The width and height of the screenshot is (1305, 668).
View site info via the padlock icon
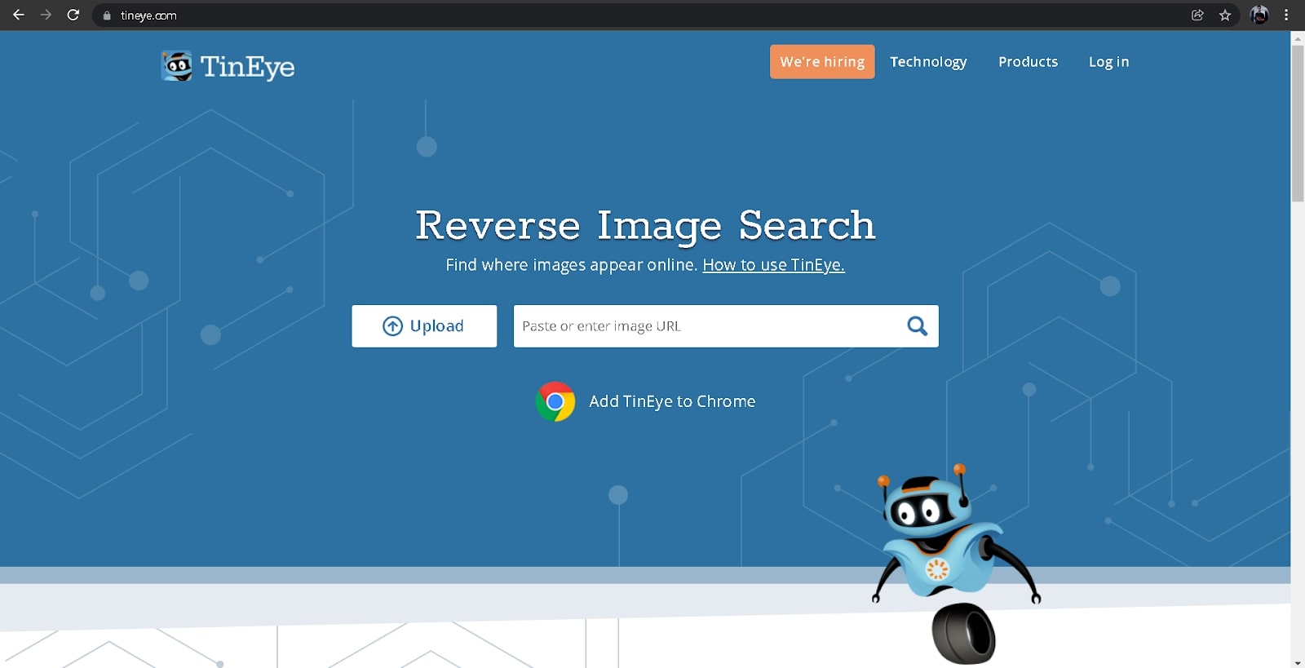(x=107, y=15)
